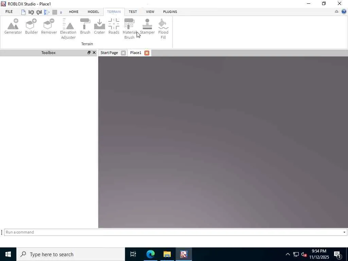Close the Start Page tab
This screenshot has width=348, height=261.
click(123, 53)
